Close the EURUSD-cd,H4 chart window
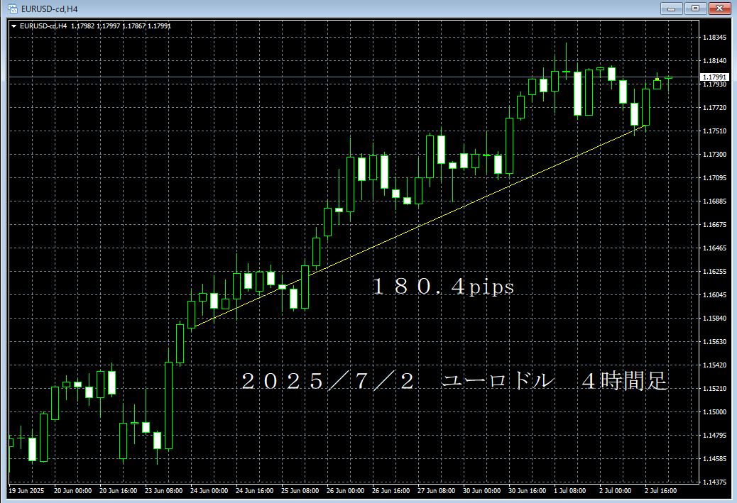737x503 pixels. pos(719,8)
